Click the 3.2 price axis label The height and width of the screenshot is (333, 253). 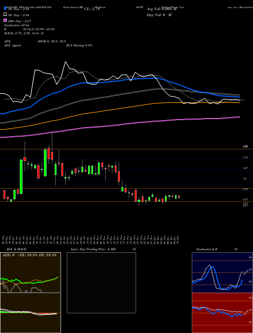[245, 179]
